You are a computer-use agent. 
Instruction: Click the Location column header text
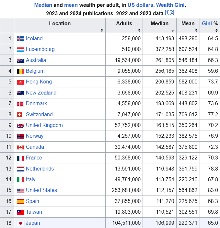60,24
